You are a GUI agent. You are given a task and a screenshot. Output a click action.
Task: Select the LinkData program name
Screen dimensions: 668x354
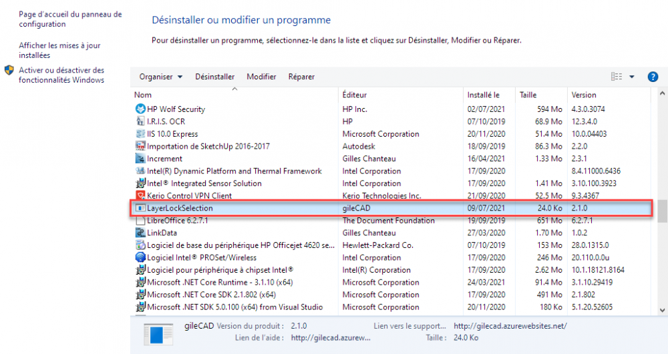point(162,233)
